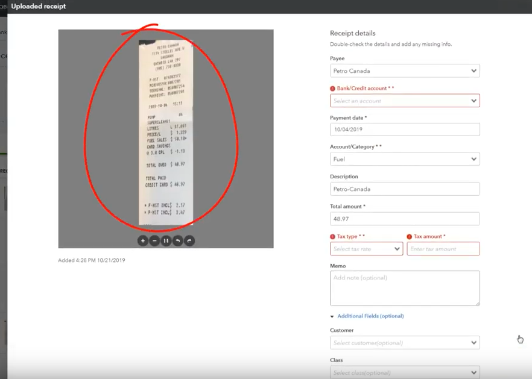Screen dimensions: 532x379
Task: Zoom out of the receipt image
Action: pos(154,240)
